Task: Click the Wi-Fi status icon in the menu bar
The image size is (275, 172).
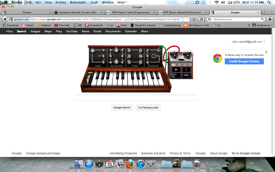Action: click(x=217, y=2)
